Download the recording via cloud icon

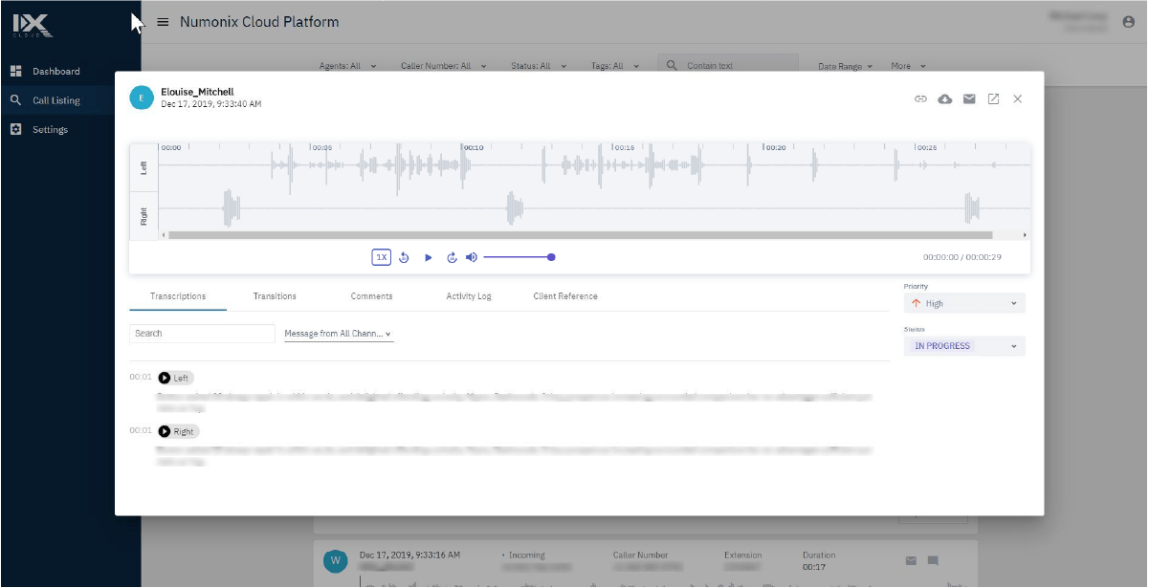tap(945, 98)
